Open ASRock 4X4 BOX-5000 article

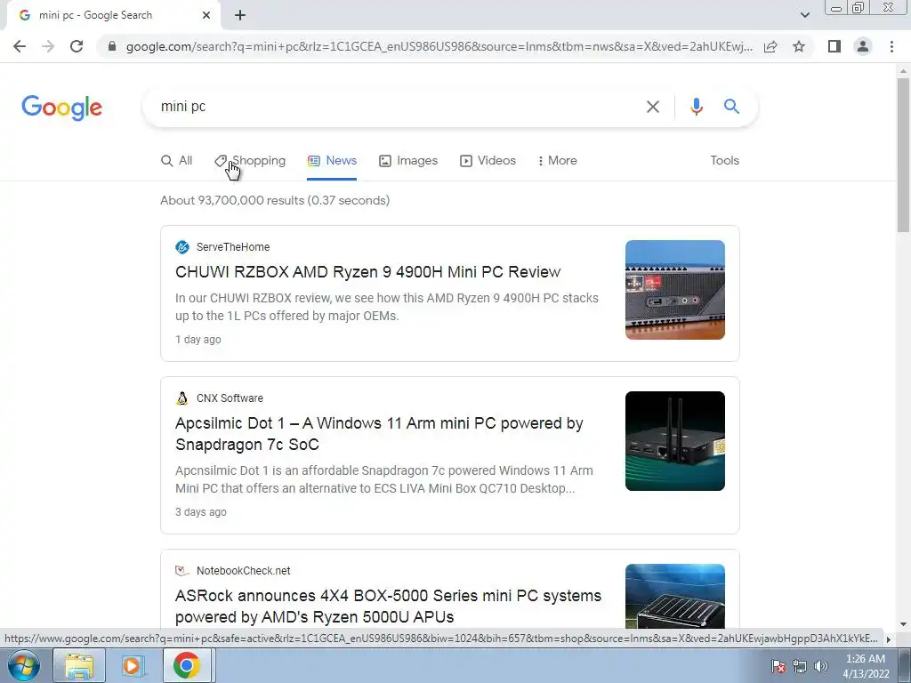[388, 607]
